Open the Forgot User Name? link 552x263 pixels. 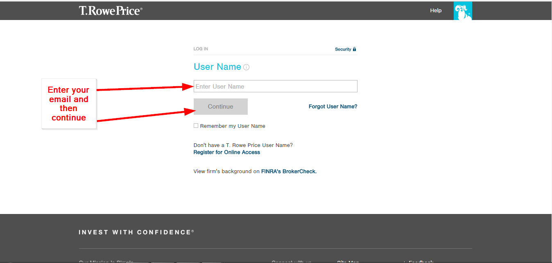pos(333,107)
